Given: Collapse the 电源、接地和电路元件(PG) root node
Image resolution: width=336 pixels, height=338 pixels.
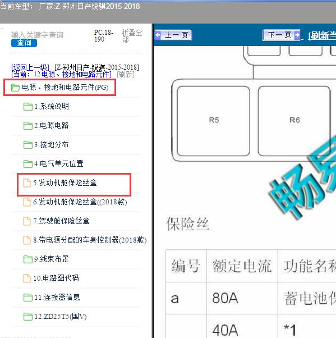Looking at the screenshot, I should point(65,87).
